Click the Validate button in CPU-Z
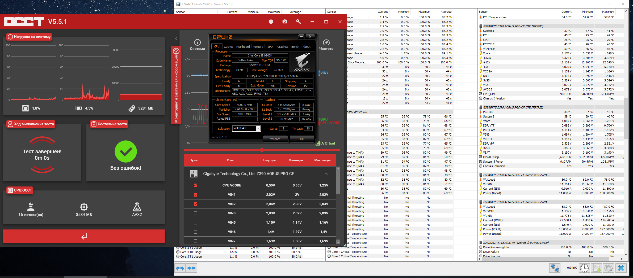The image size is (633, 278). [x=275, y=139]
